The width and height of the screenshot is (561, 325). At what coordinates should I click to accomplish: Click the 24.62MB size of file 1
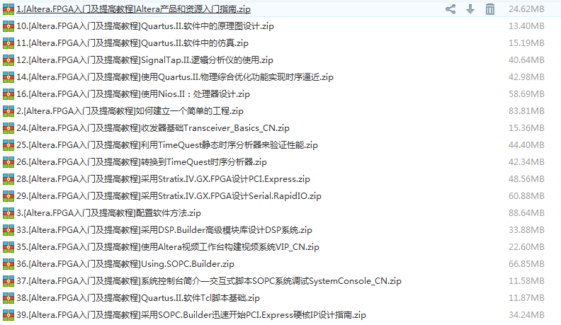click(x=526, y=9)
